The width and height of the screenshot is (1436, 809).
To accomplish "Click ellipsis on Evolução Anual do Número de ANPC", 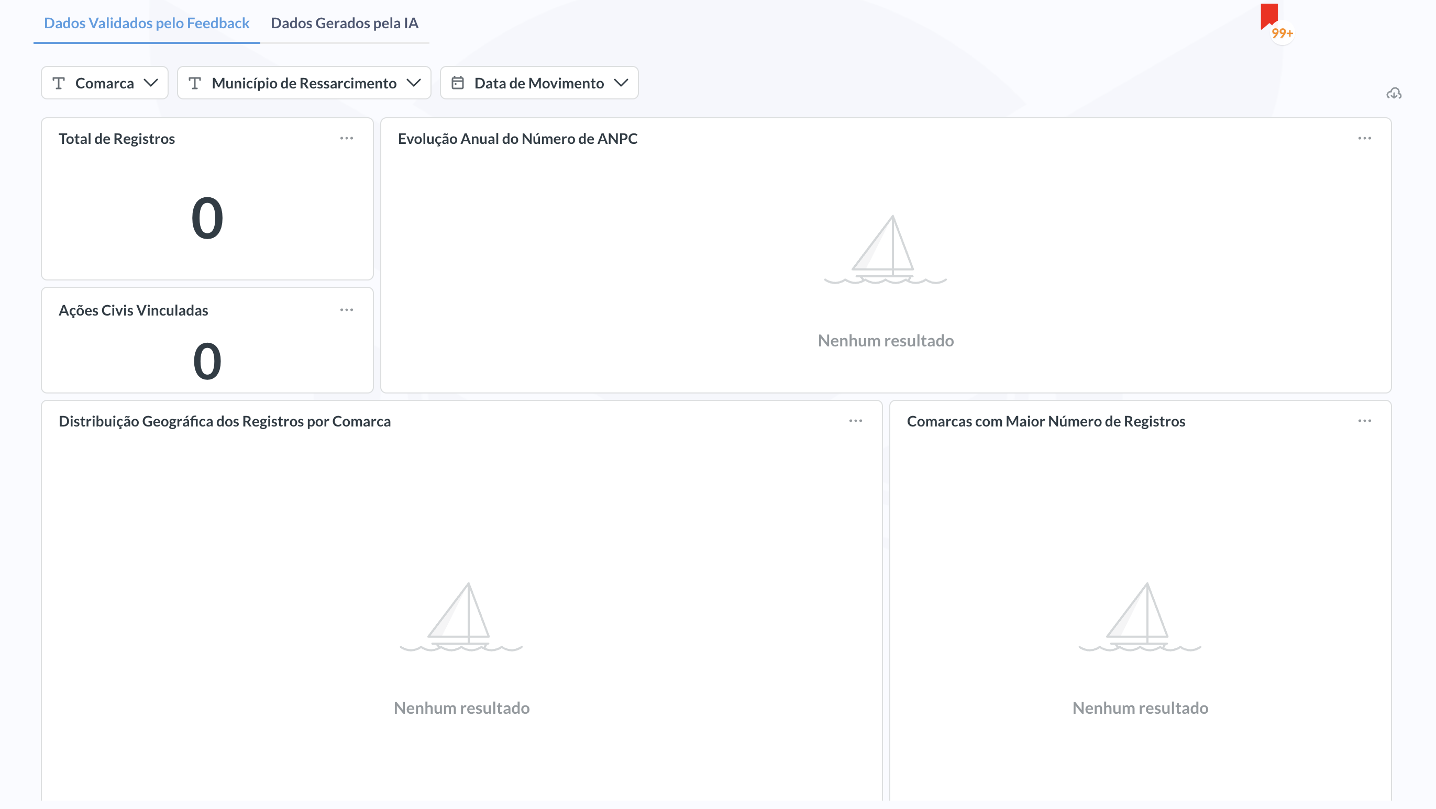I will point(1364,138).
